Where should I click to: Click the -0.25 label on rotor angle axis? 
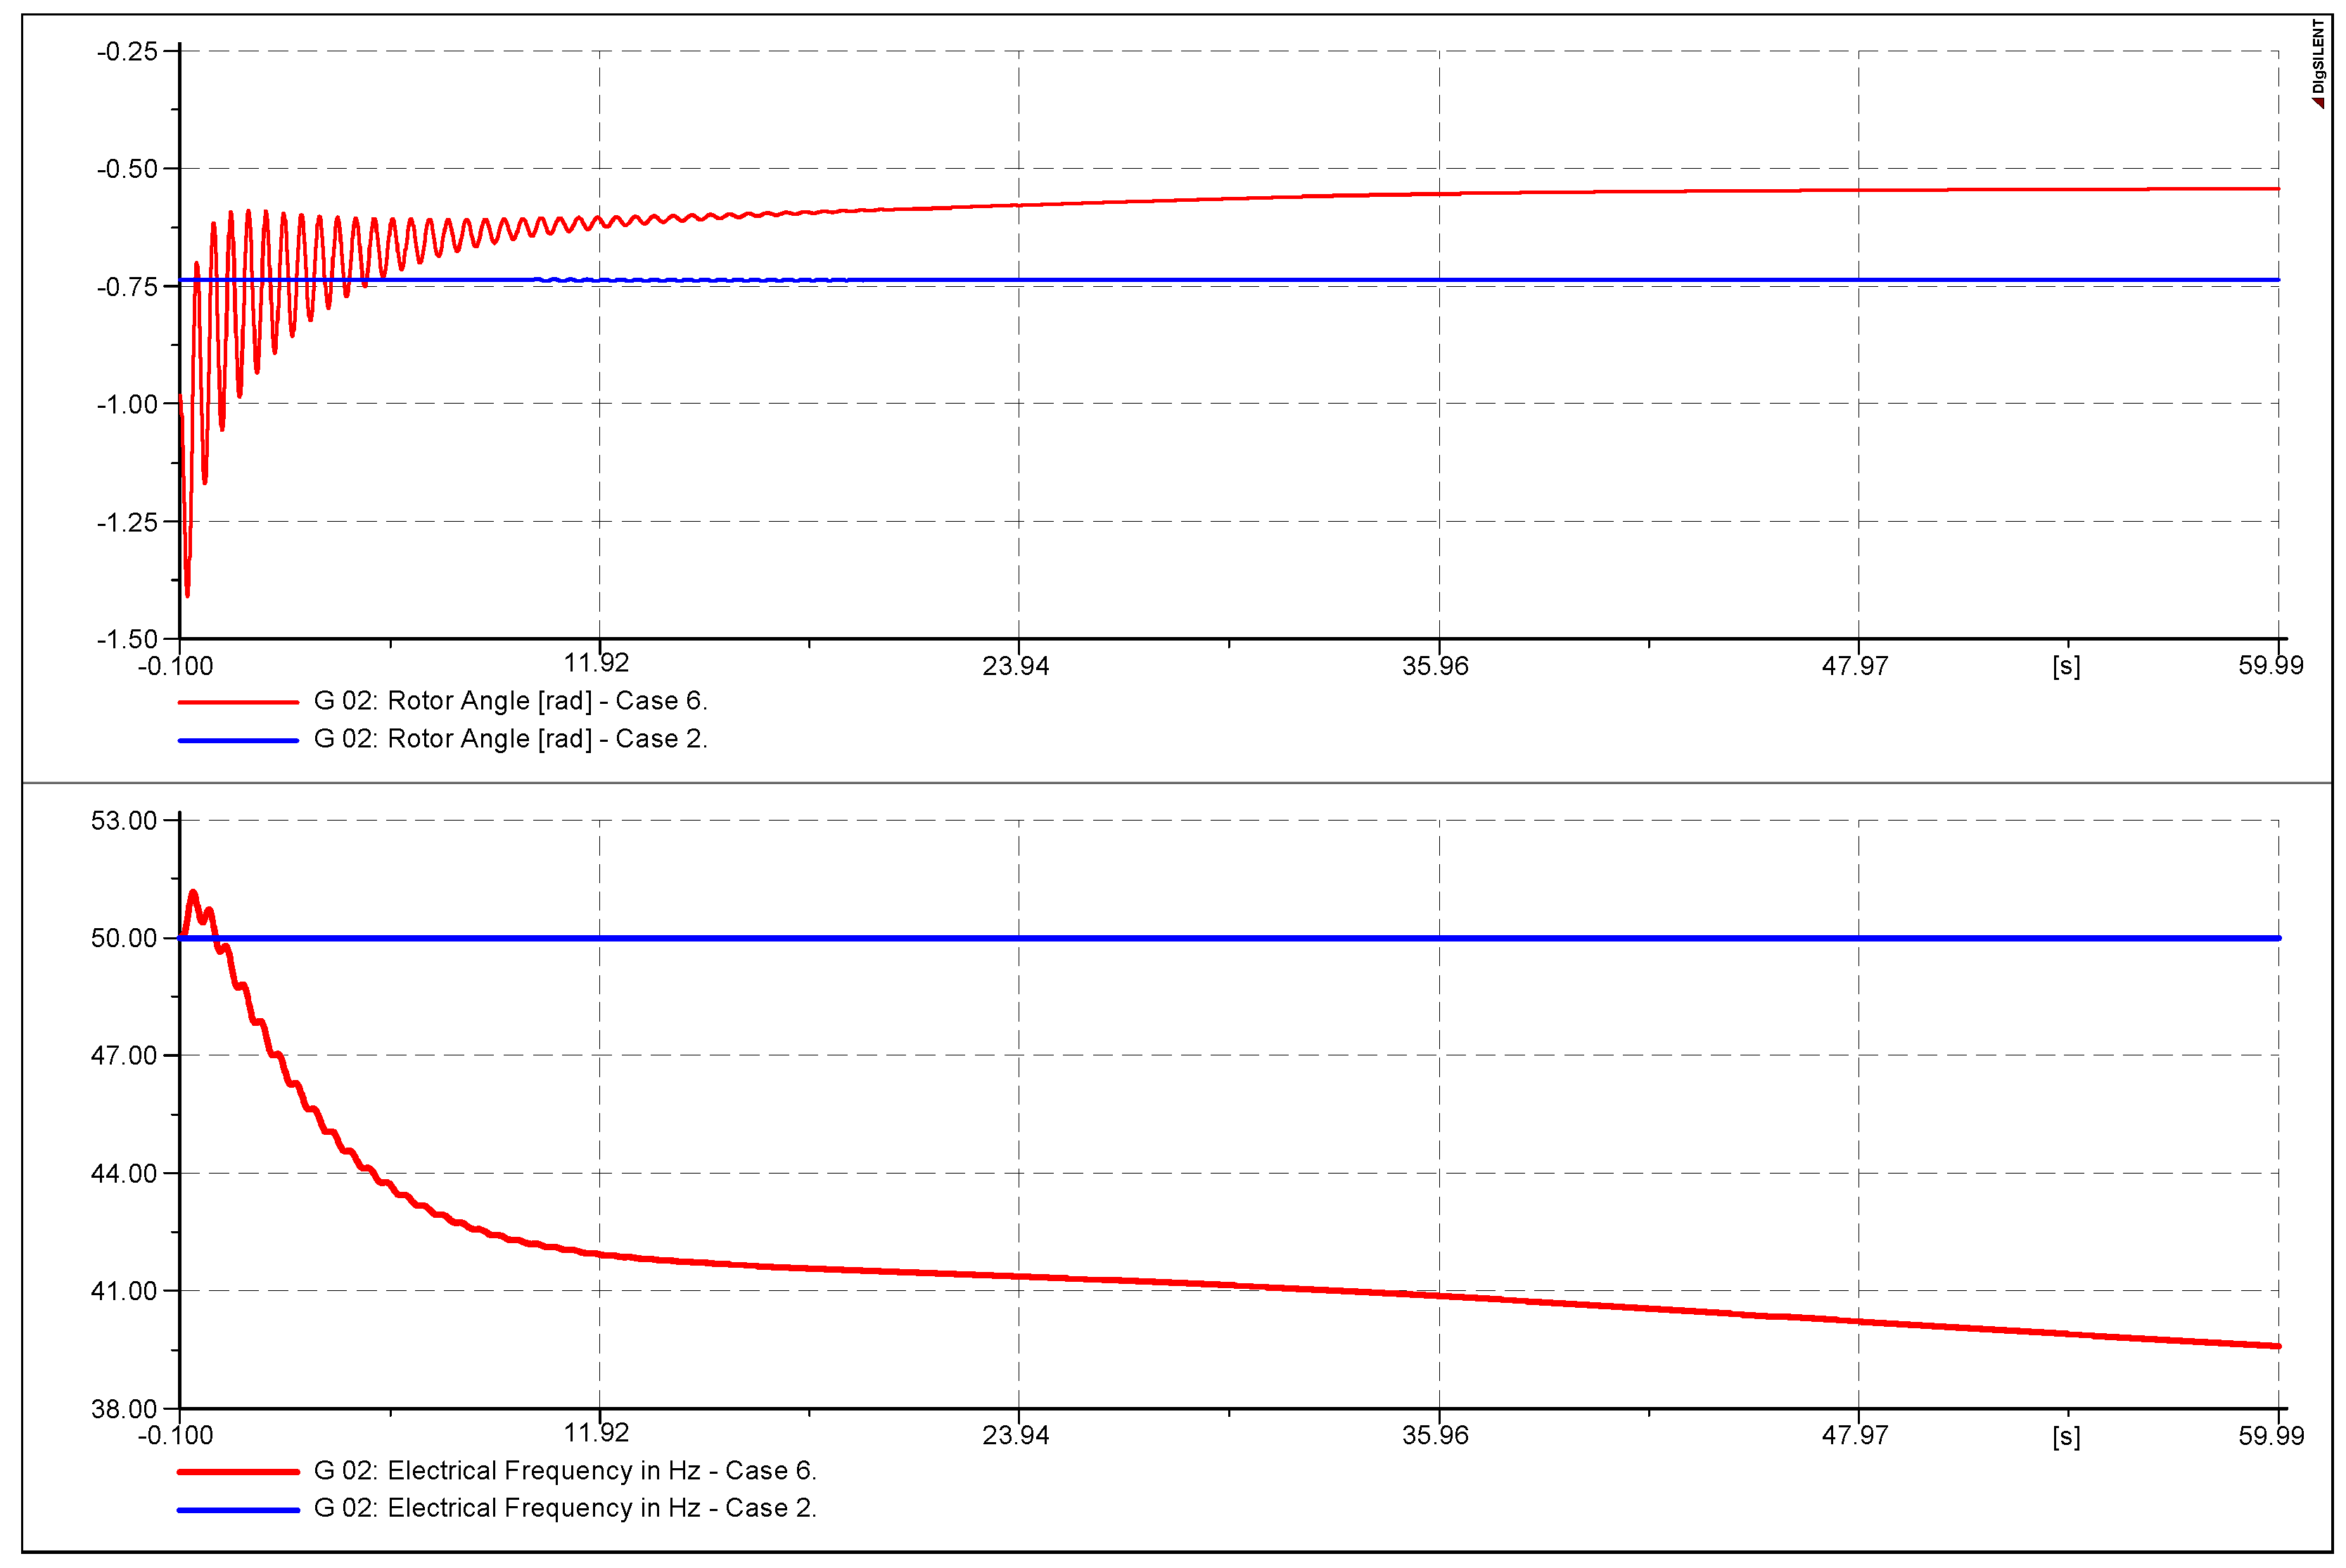pyautogui.click(x=127, y=51)
